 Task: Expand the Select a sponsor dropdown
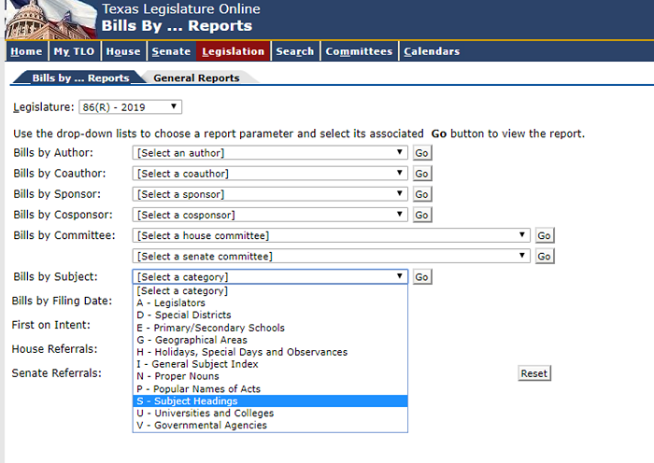point(270,194)
